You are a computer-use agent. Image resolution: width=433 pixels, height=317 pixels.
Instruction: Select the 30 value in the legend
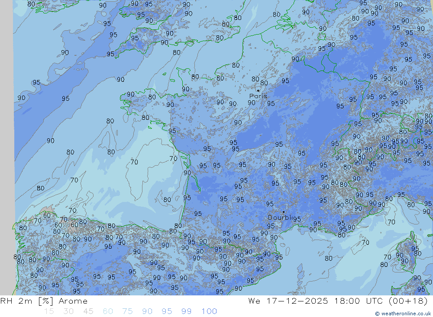tap(68, 311)
